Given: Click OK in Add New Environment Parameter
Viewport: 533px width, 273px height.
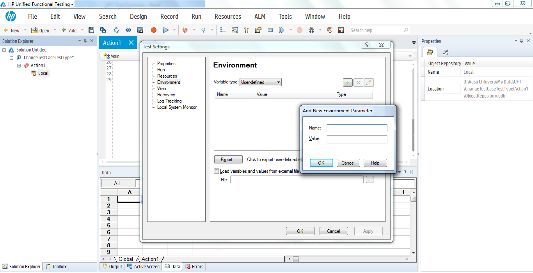Looking at the screenshot, I should tap(321, 163).
